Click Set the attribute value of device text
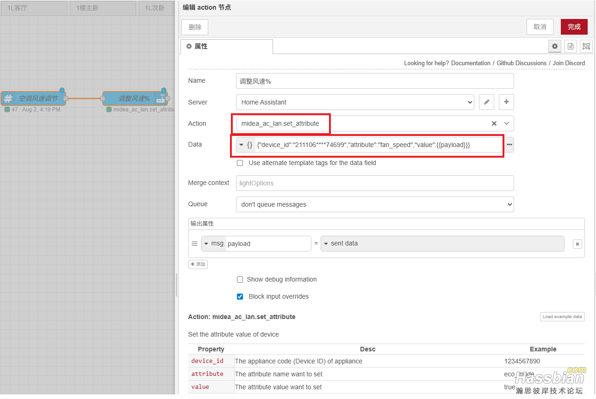This screenshot has height=399, width=596. [x=233, y=334]
